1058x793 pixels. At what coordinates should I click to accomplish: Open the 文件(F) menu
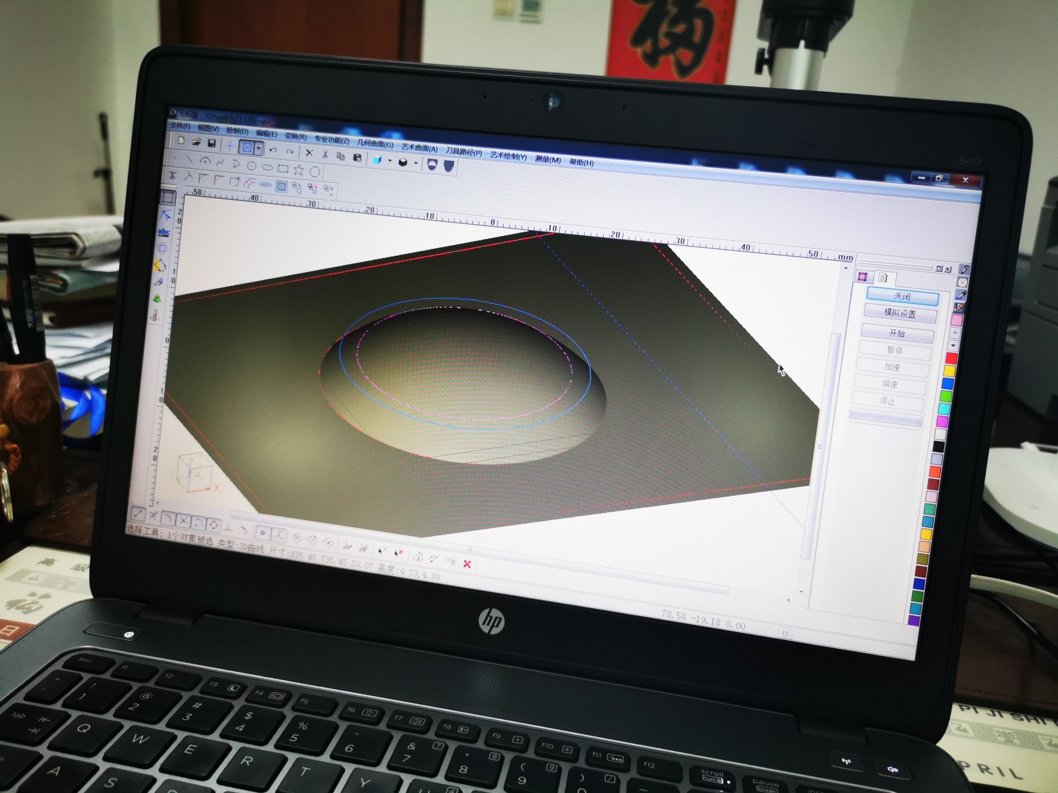pos(180,126)
